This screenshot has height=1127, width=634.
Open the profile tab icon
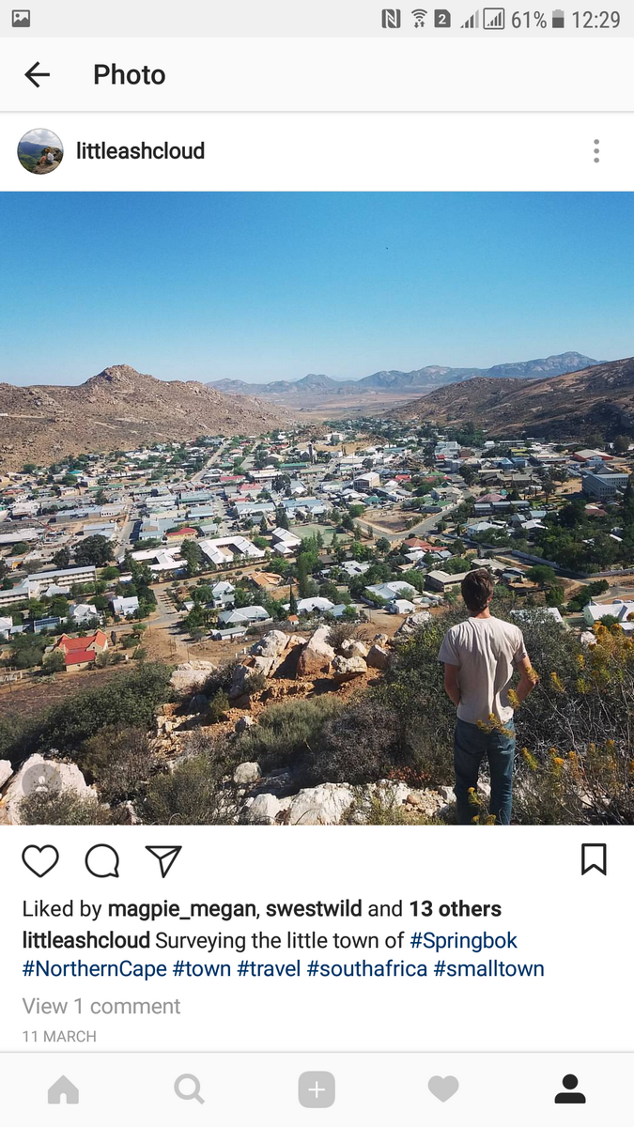(570, 1089)
